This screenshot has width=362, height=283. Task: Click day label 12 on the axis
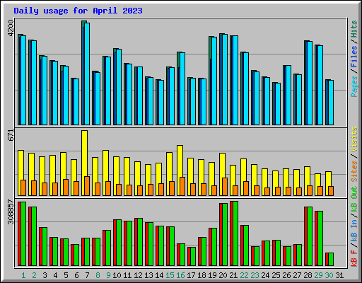[x=138, y=275]
